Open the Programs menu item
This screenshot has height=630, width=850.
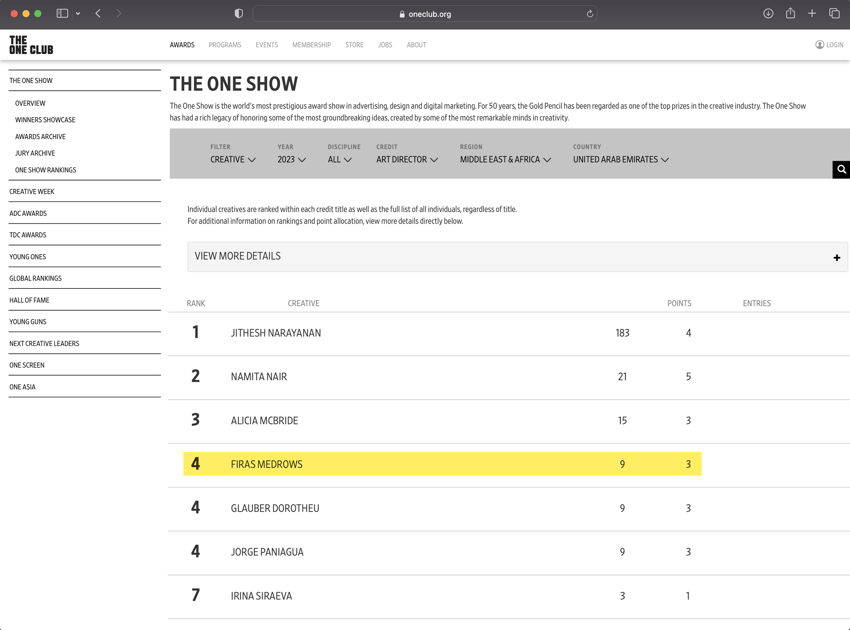tap(225, 45)
